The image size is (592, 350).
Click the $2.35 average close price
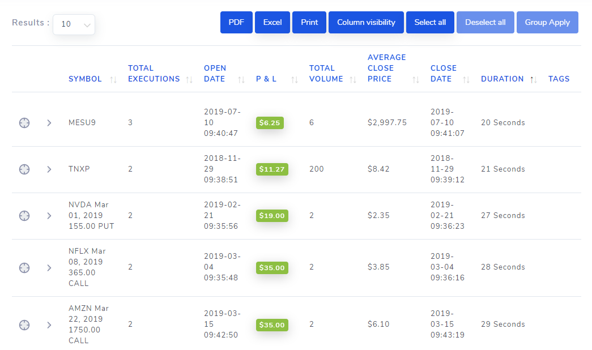[378, 216]
